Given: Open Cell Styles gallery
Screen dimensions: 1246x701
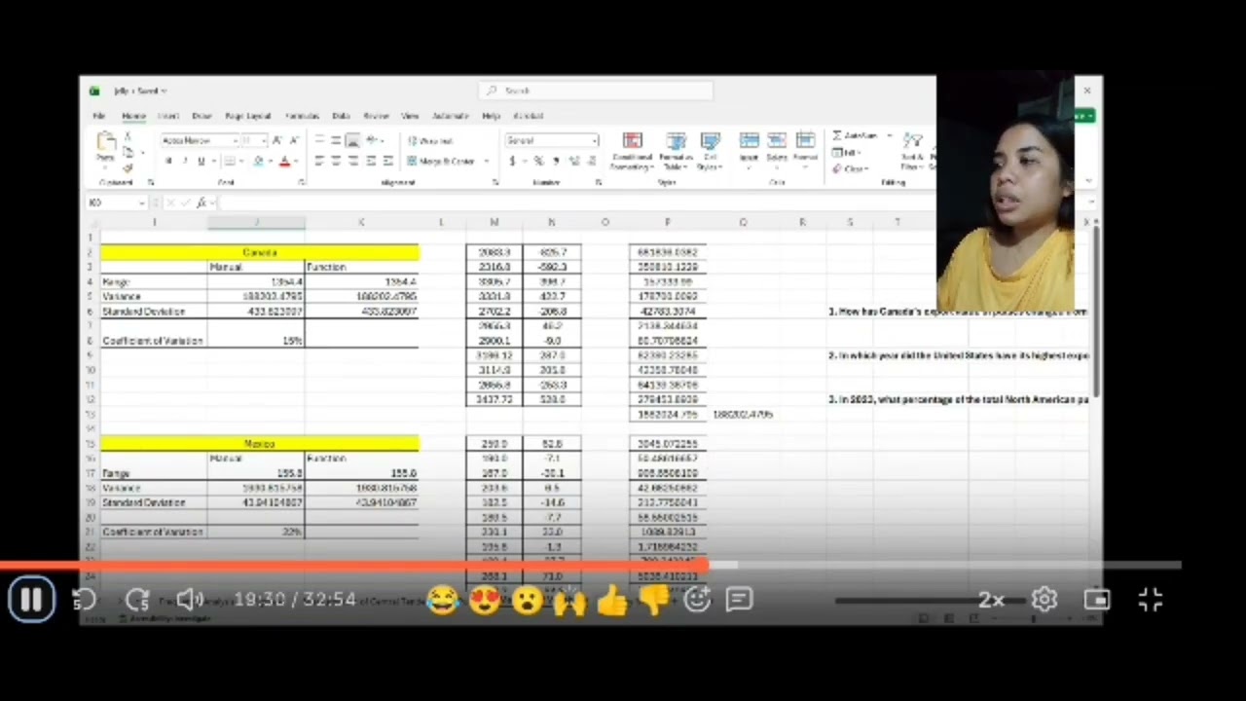Looking at the screenshot, I should point(710,152).
